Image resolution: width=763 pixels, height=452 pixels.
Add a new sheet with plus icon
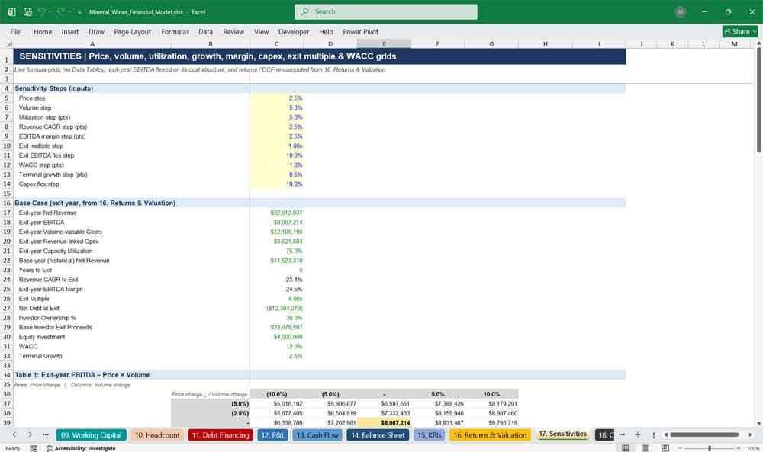pyautogui.click(x=637, y=434)
